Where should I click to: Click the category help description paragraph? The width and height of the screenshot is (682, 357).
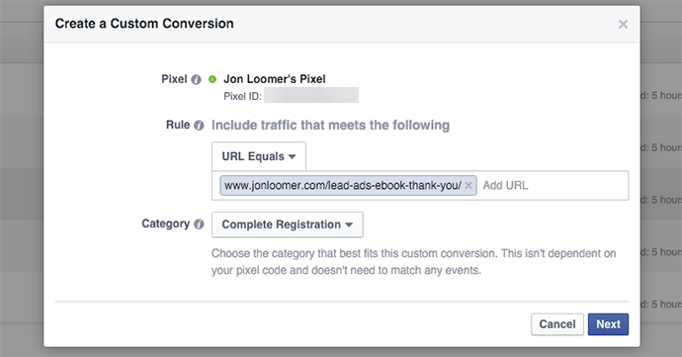tap(413, 262)
